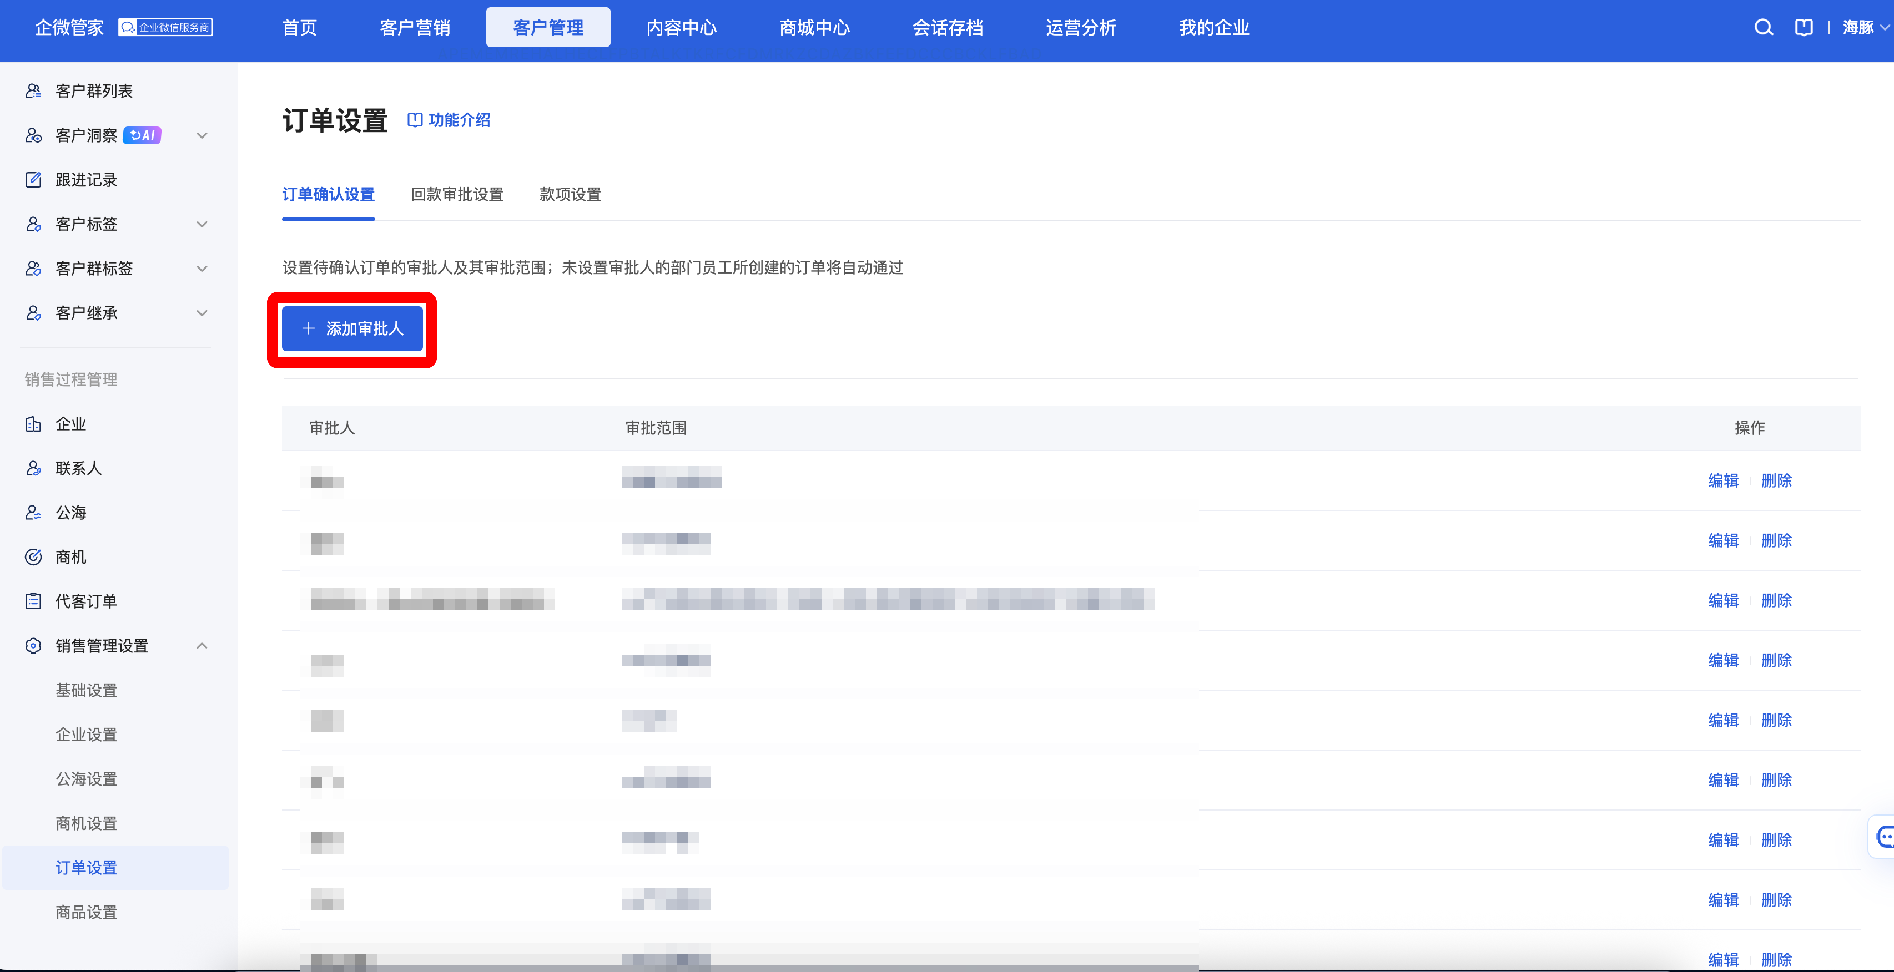Click the 添加审批人 button
Image resolution: width=1894 pixels, height=972 pixels.
coord(353,328)
